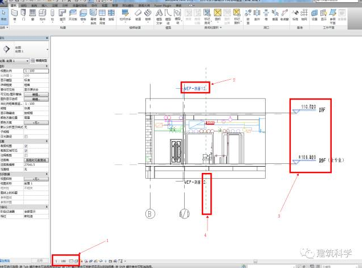The image size is (362, 268).
Task: Select the Ceiling tool
Action: pos(73,15)
